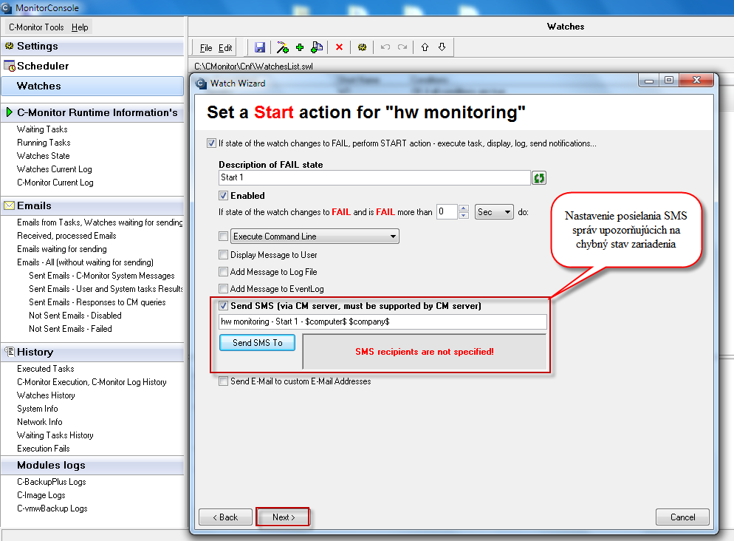Check Display Message to User
This screenshot has width=734, height=541.
223,255
